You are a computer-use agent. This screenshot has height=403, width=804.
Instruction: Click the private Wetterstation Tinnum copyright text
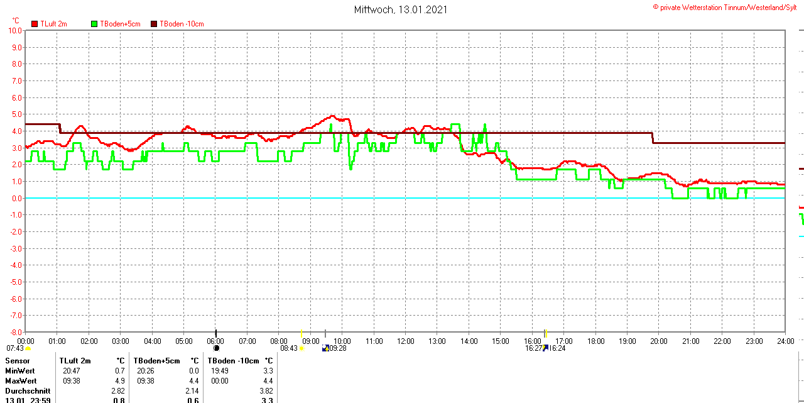point(727,7)
